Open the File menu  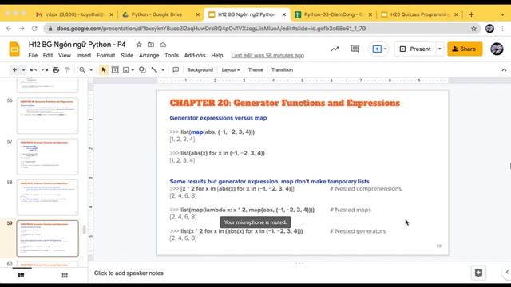pyautogui.click(x=33, y=55)
